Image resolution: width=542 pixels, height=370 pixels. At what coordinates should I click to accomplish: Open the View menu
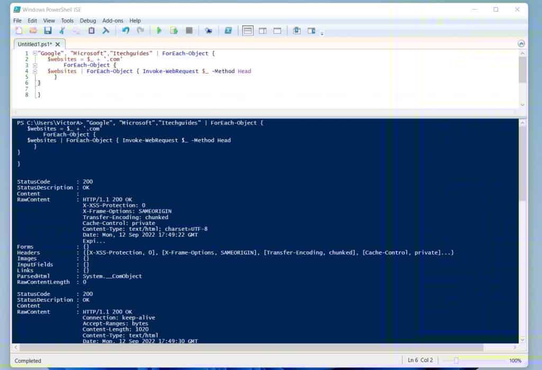49,21
